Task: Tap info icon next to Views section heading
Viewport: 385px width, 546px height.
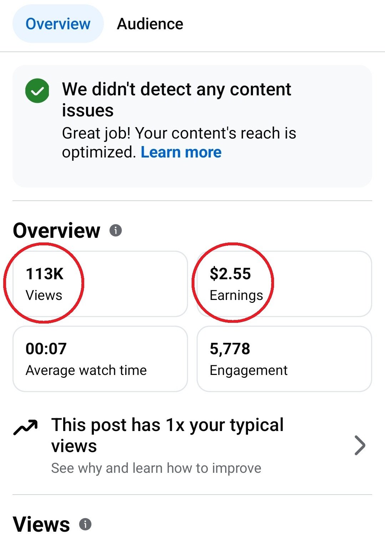Action: point(85,524)
